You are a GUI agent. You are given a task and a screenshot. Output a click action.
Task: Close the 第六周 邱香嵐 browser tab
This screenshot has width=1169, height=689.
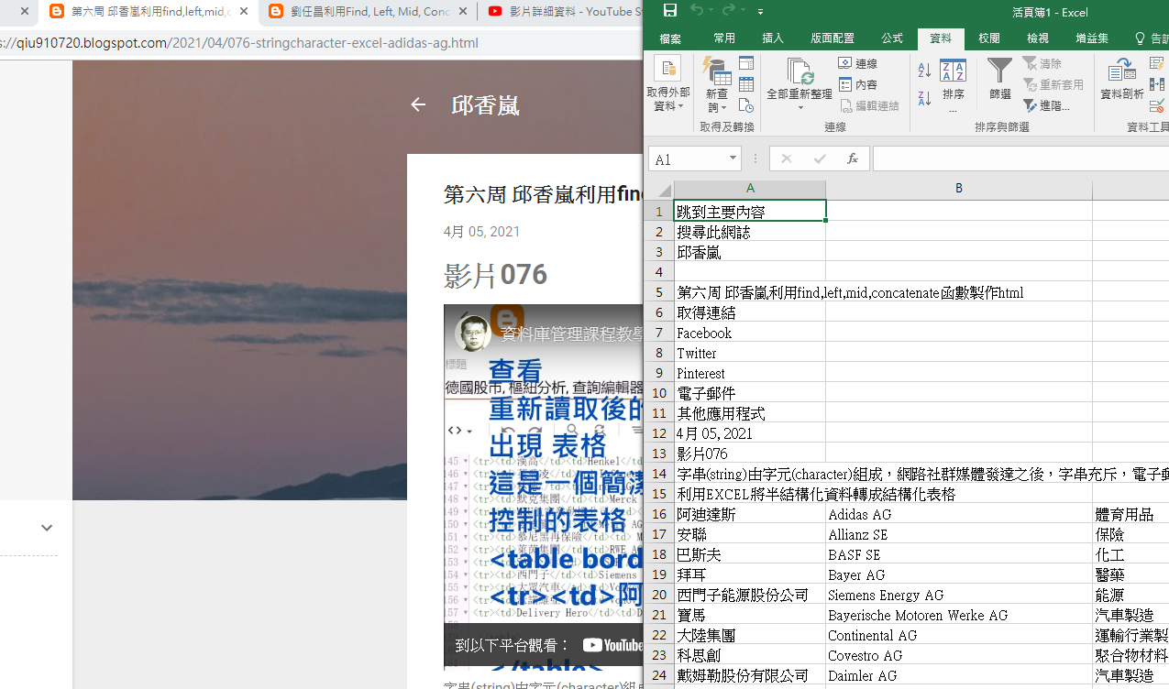point(243,12)
